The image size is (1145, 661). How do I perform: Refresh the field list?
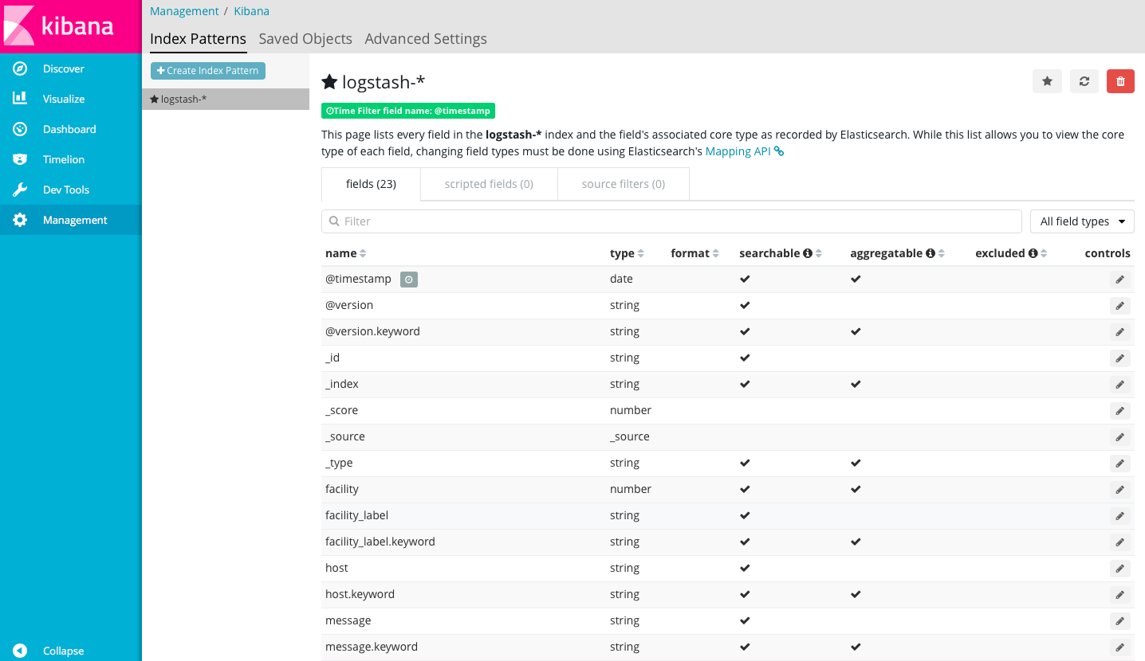point(1084,81)
